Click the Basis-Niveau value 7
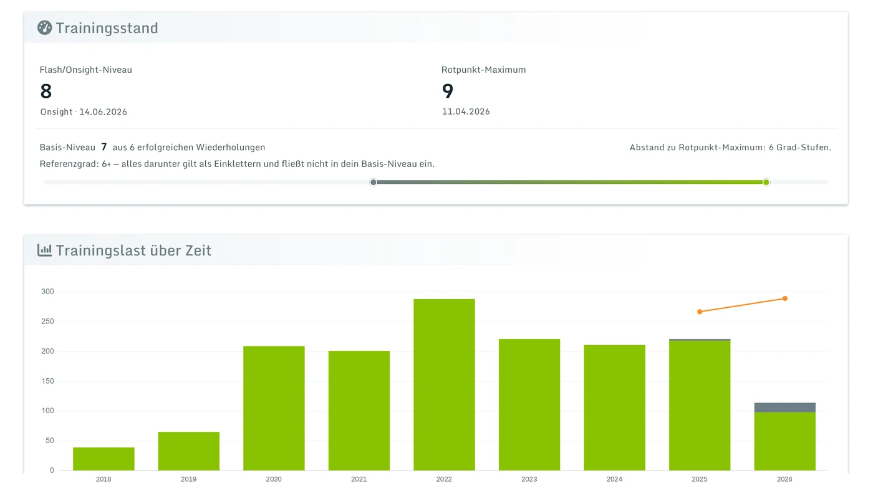873x491 pixels. pos(104,147)
